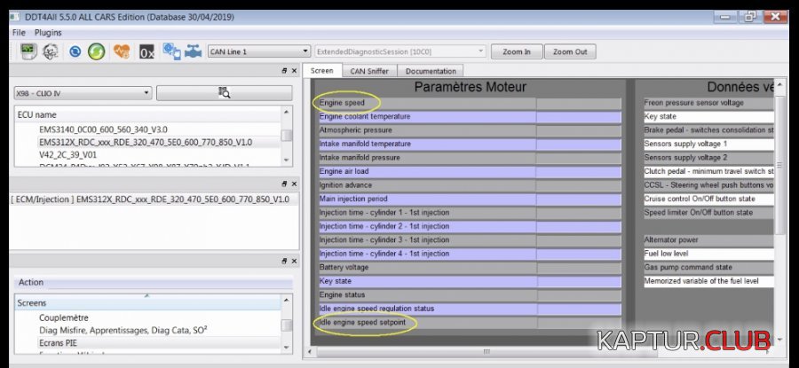Click the blue faucet flow control icon
Viewport: 799px width, 368px height.
point(194,51)
